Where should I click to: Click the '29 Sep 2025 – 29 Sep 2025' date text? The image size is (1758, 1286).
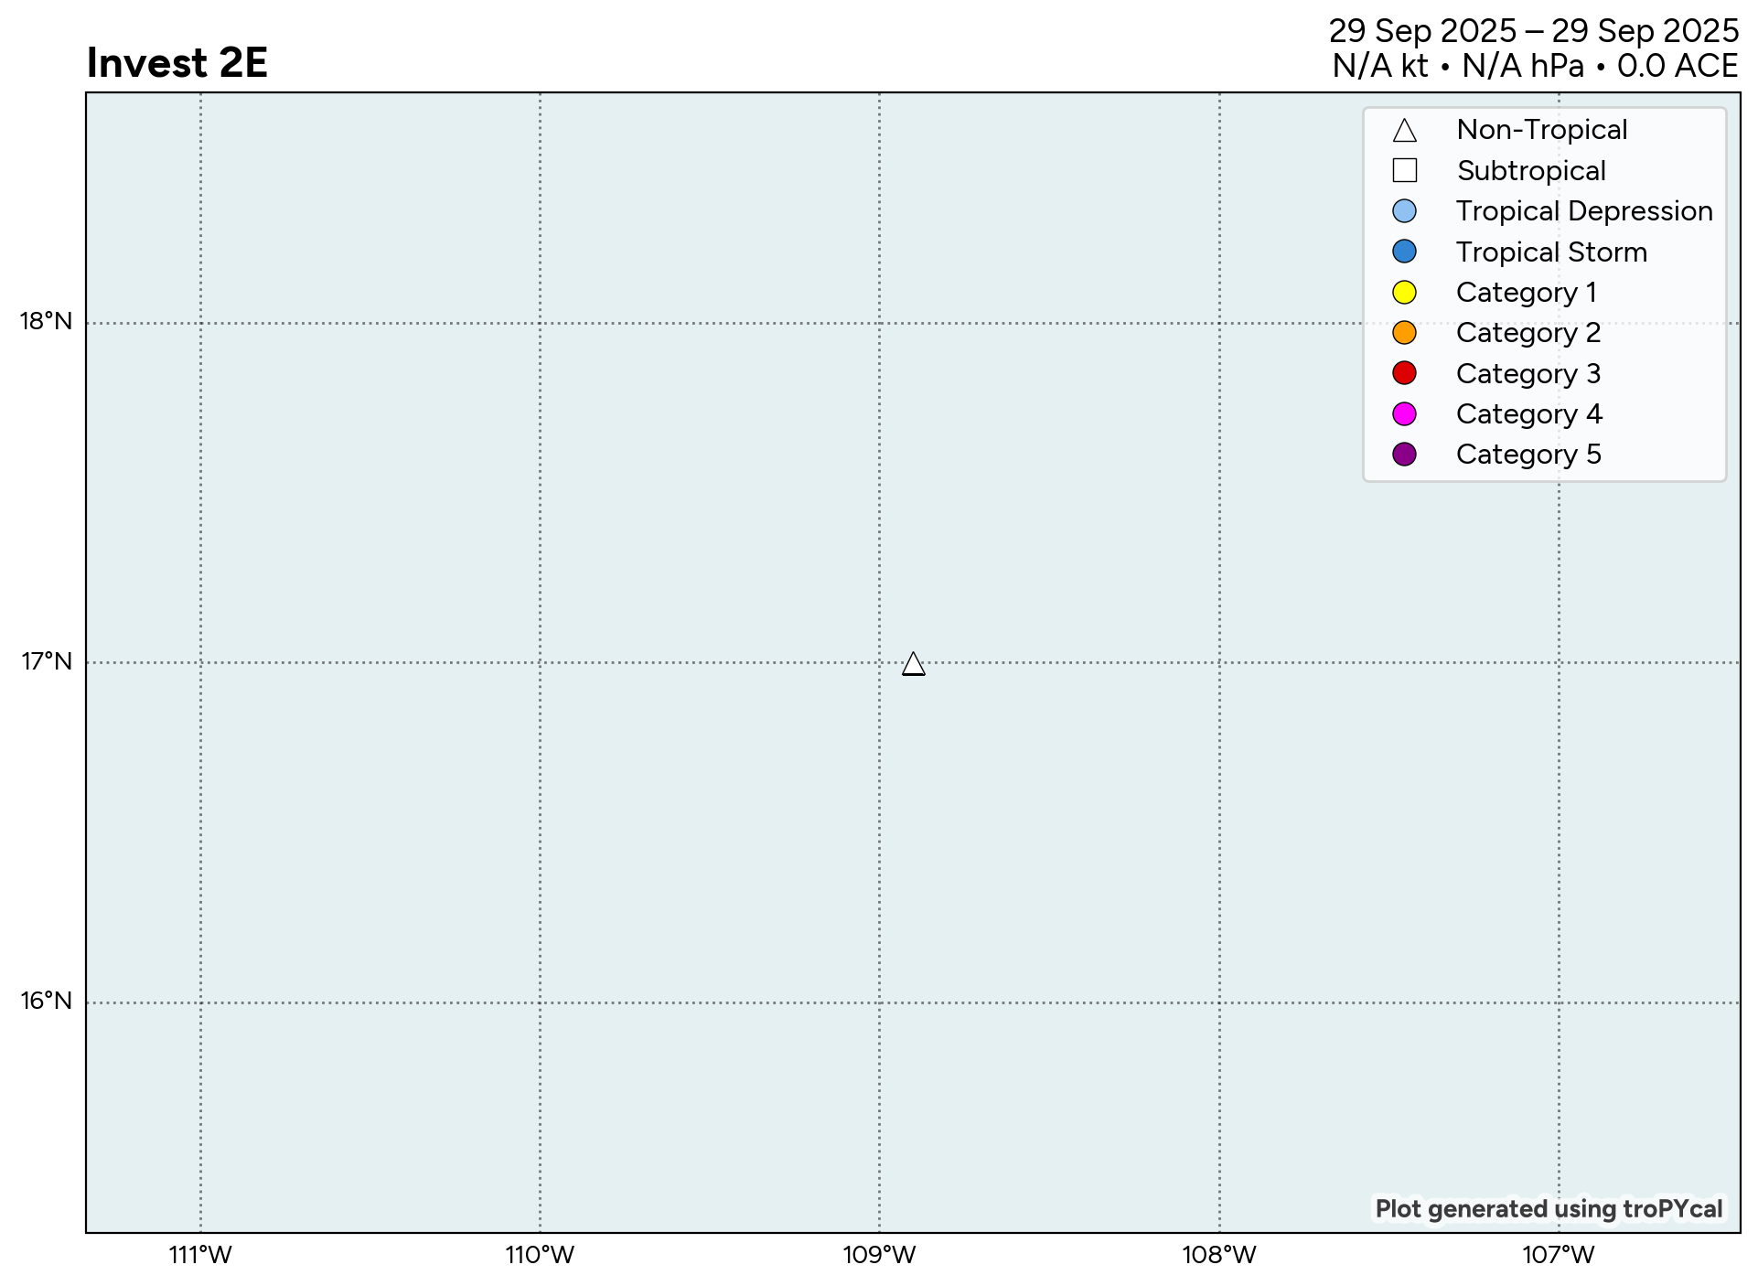(1533, 31)
